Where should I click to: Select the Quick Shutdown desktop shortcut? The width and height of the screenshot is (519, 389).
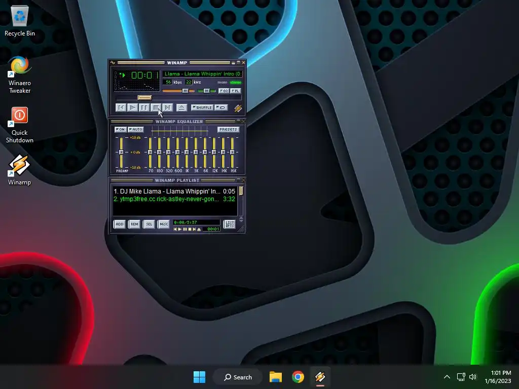20,125
